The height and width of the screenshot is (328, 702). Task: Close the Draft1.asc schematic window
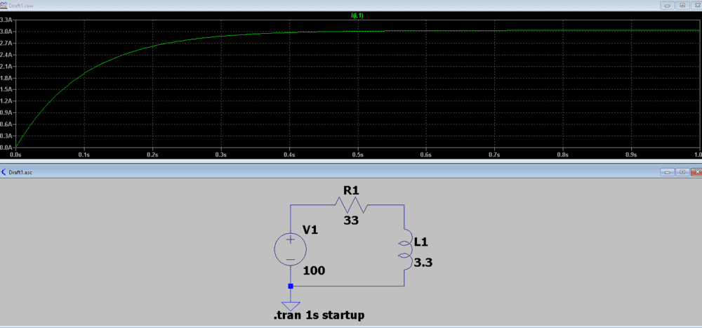[696, 172]
